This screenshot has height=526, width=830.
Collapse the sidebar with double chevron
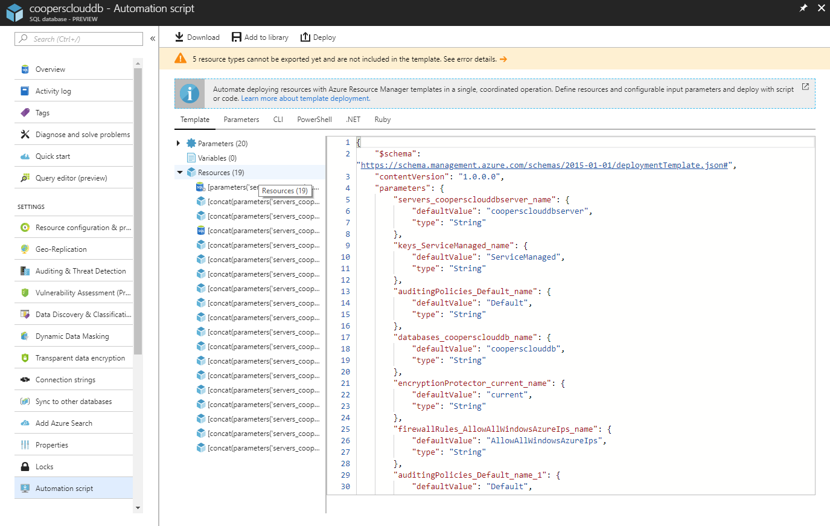(153, 39)
